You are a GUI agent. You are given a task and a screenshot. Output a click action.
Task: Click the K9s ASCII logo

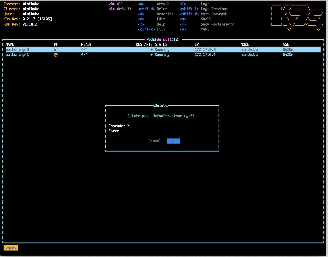pos(297,17)
